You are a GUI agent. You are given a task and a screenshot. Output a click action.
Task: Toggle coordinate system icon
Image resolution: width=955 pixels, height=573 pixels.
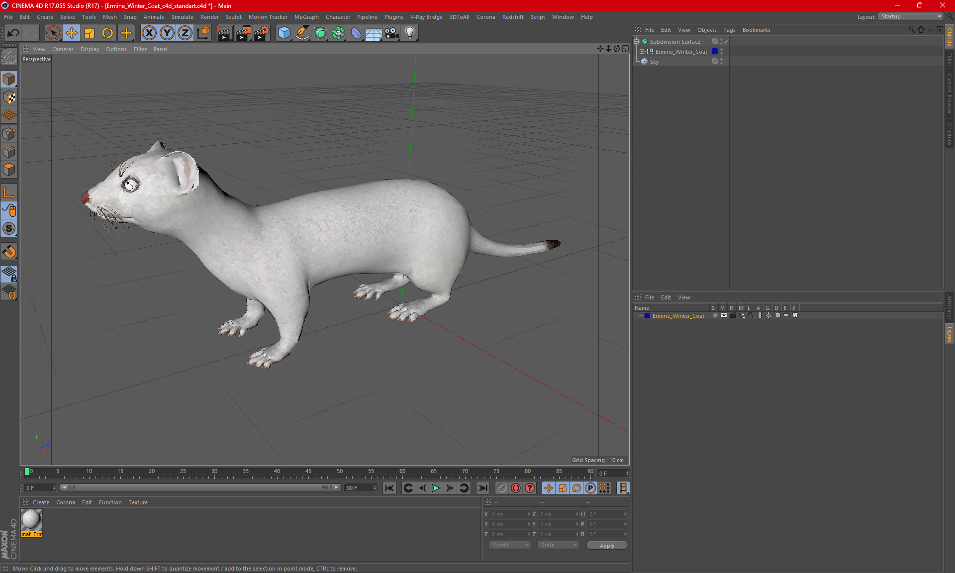pos(203,33)
